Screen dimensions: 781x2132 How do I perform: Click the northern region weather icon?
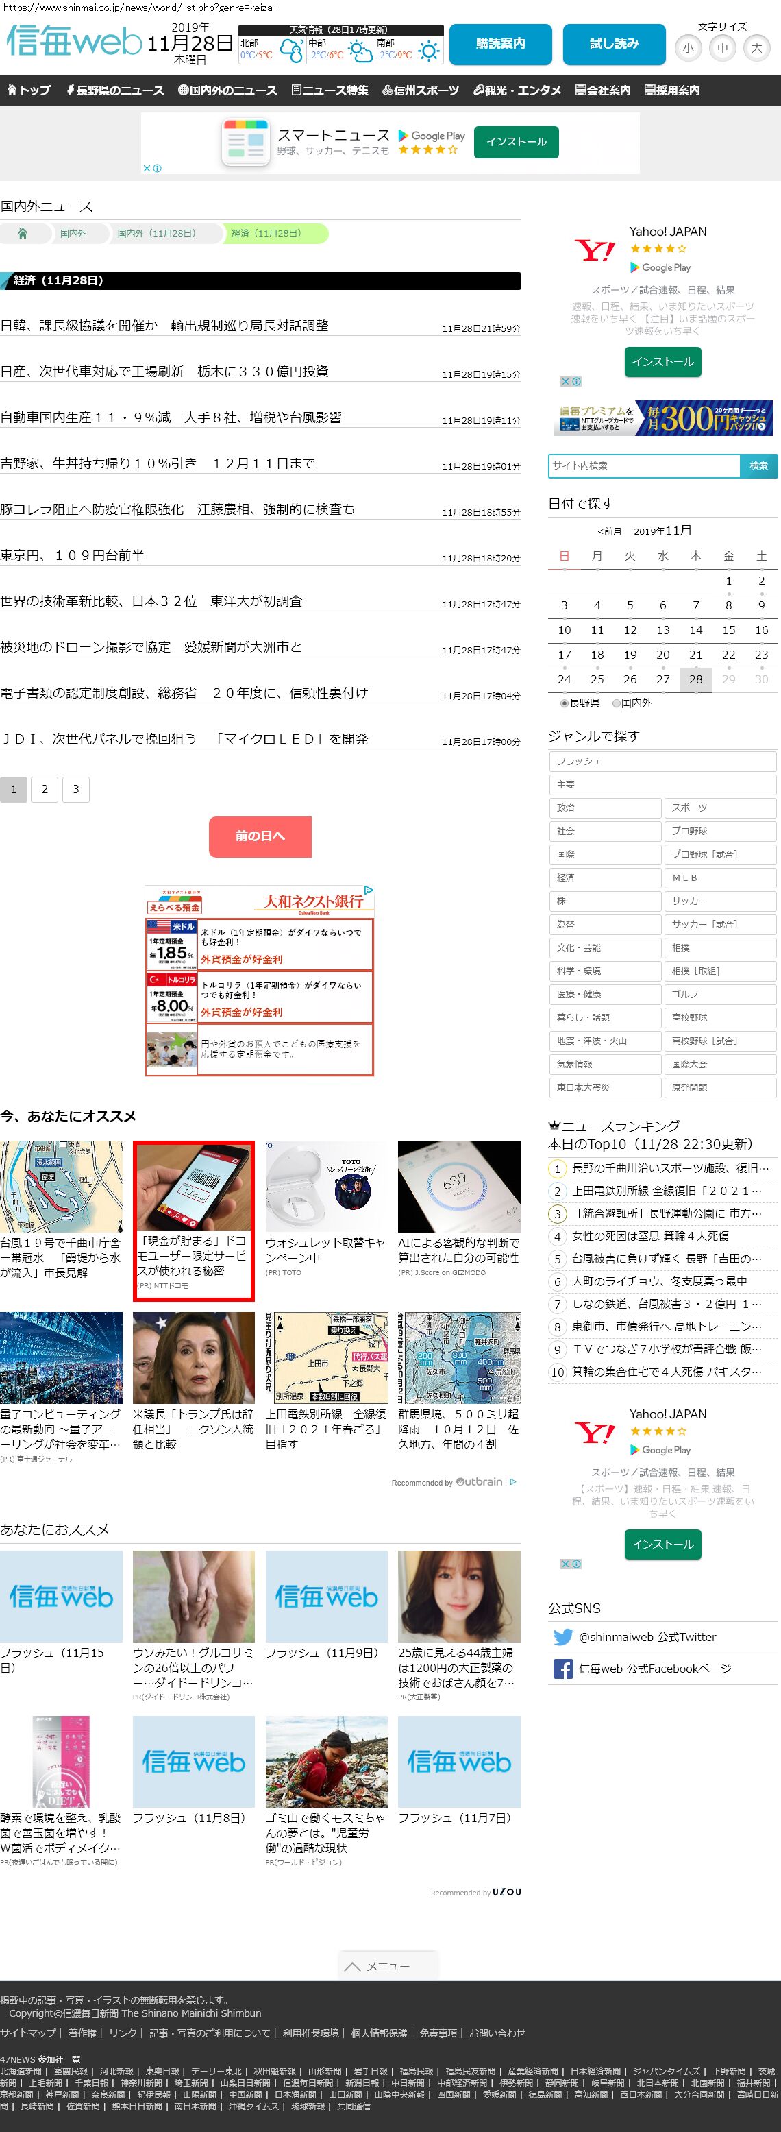point(291,52)
